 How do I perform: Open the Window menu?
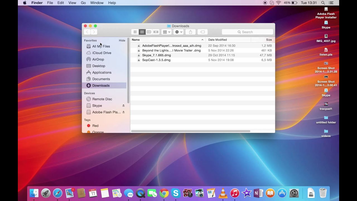pyautogui.click(x=97, y=3)
